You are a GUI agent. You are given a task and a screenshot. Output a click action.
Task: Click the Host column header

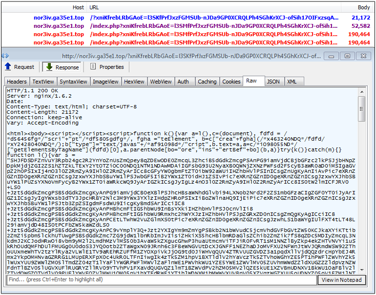point(78,7)
